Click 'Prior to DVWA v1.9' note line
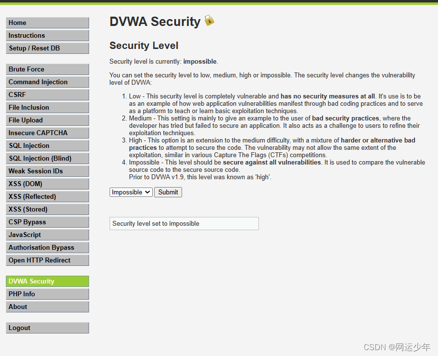The image size is (438, 356). click(x=200, y=177)
